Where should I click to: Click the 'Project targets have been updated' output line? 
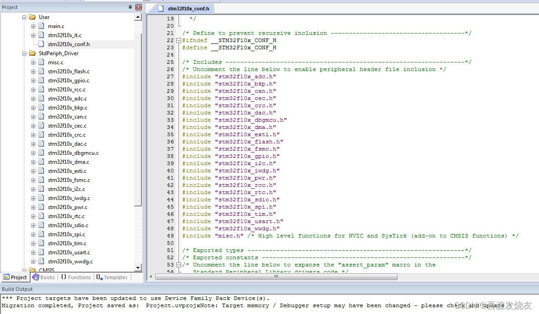[x=136, y=298]
